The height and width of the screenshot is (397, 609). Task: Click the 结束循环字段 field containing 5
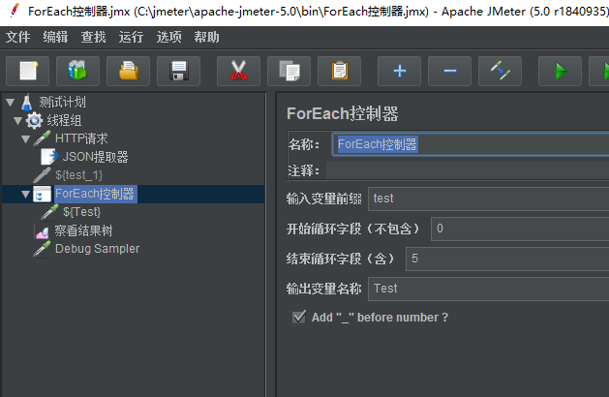tap(507, 259)
